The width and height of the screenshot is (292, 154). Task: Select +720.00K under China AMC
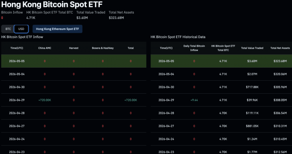point(45,100)
